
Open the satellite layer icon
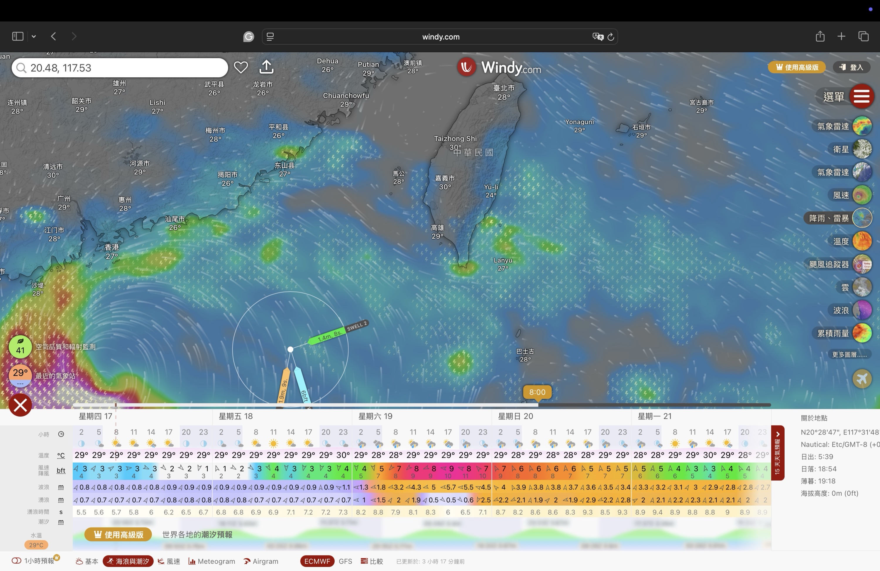pos(862,149)
